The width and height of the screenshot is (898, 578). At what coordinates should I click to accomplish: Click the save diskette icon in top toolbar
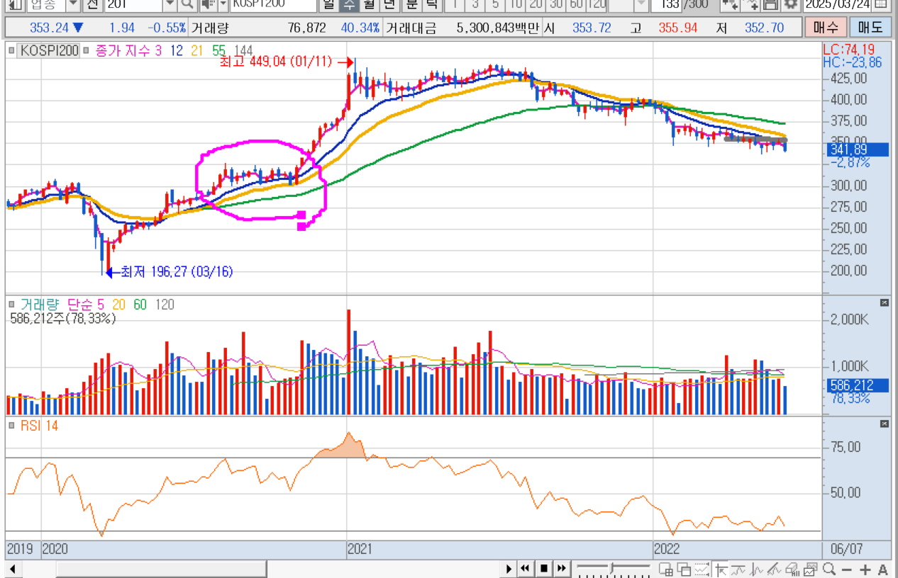[772, 5]
